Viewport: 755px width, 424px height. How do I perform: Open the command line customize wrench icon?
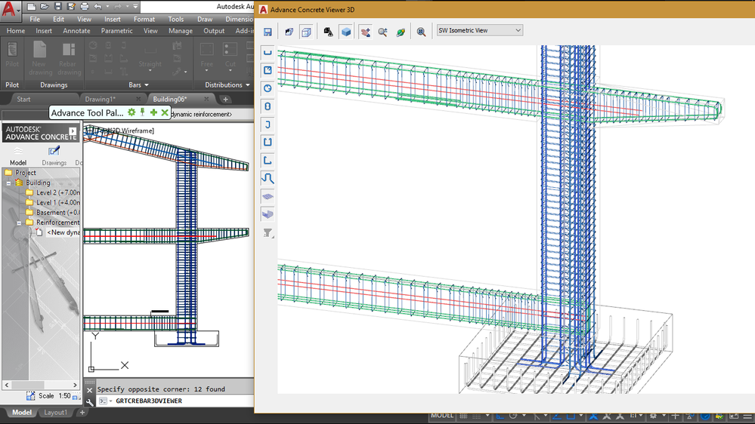click(x=90, y=401)
